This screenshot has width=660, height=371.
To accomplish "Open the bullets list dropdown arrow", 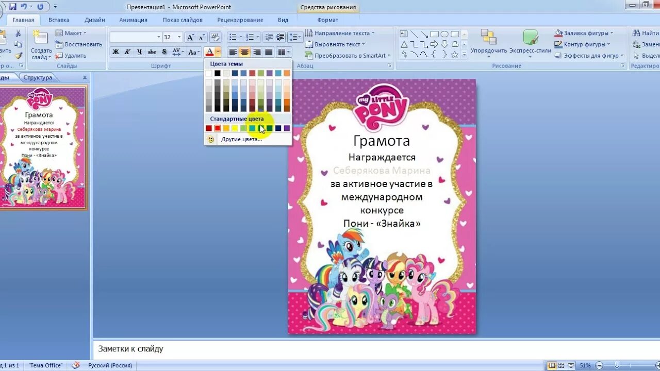I will (x=240, y=37).
